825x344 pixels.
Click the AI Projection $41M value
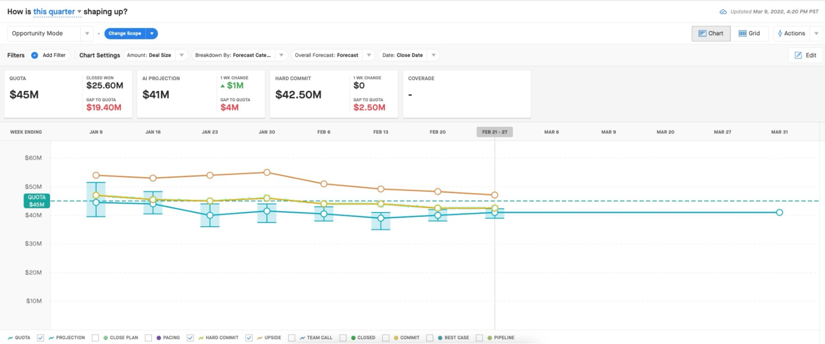click(156, 95)
